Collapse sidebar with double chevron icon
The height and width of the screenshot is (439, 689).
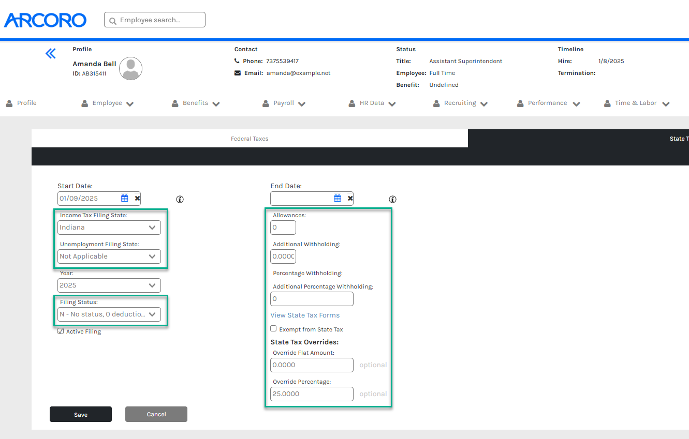point(50,53)
